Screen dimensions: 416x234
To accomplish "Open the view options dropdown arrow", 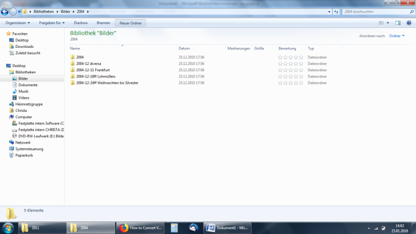I will 387,23.
